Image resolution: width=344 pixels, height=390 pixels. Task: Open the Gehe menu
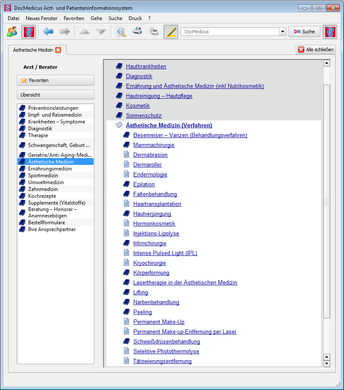click(97, 18)
